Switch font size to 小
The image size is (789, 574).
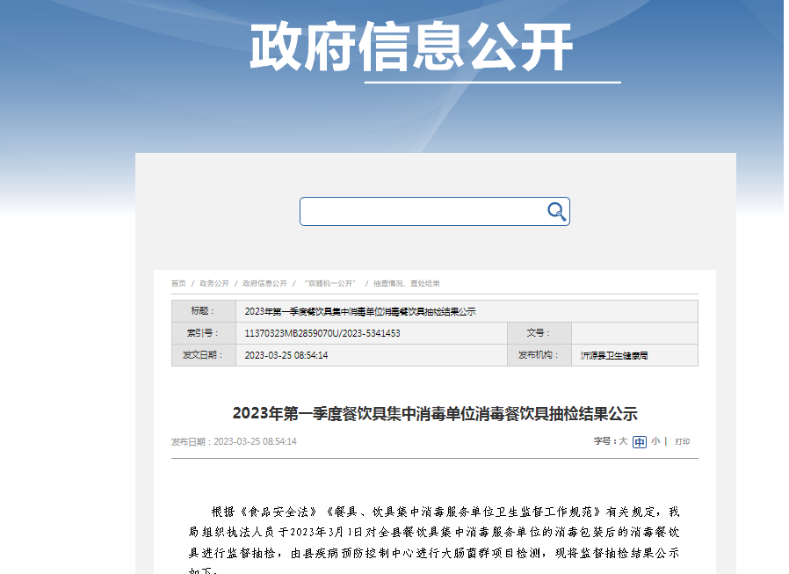point(655,441)
